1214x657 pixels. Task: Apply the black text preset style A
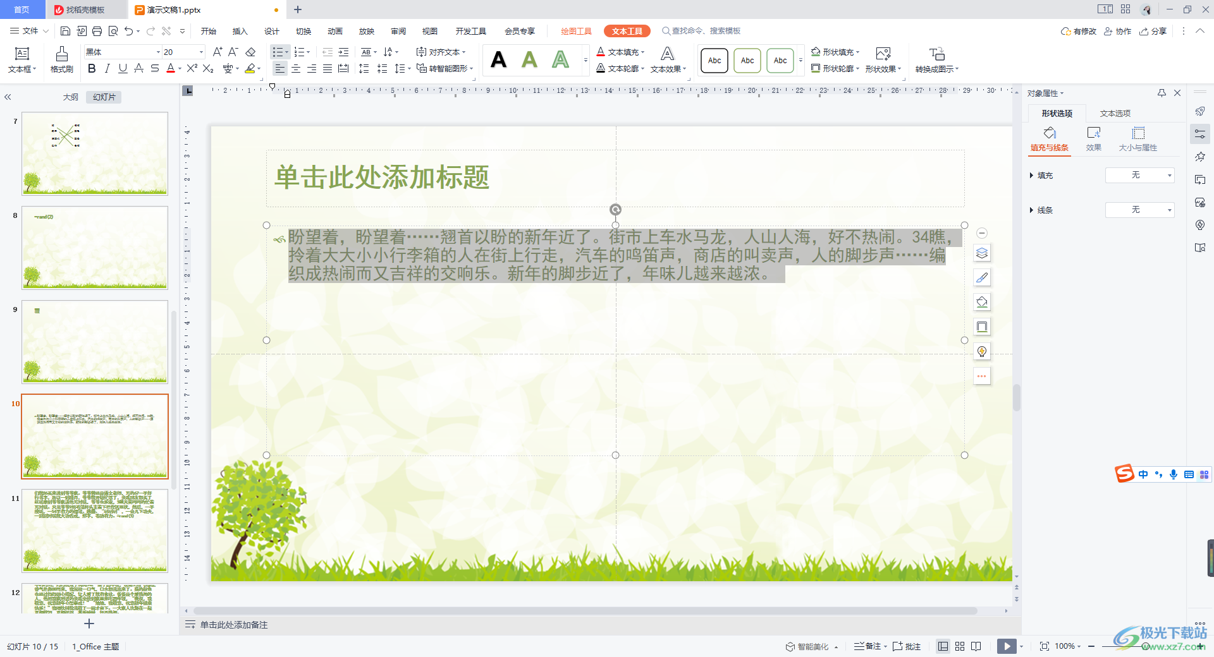click(x=498, y=60)
